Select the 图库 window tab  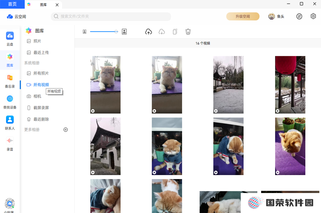[x=43, y=4]
